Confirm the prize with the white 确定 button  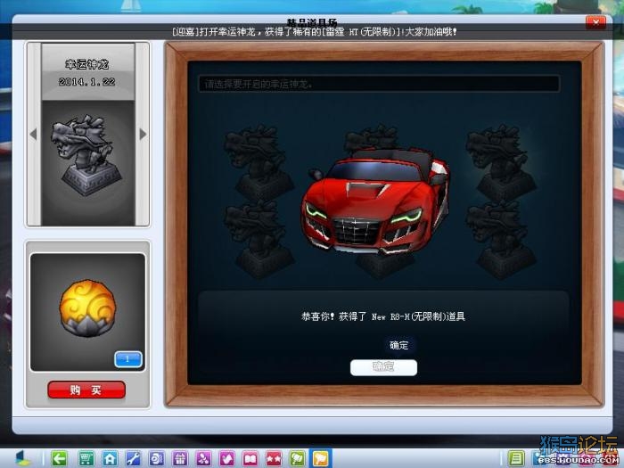(x=383, y=367)
